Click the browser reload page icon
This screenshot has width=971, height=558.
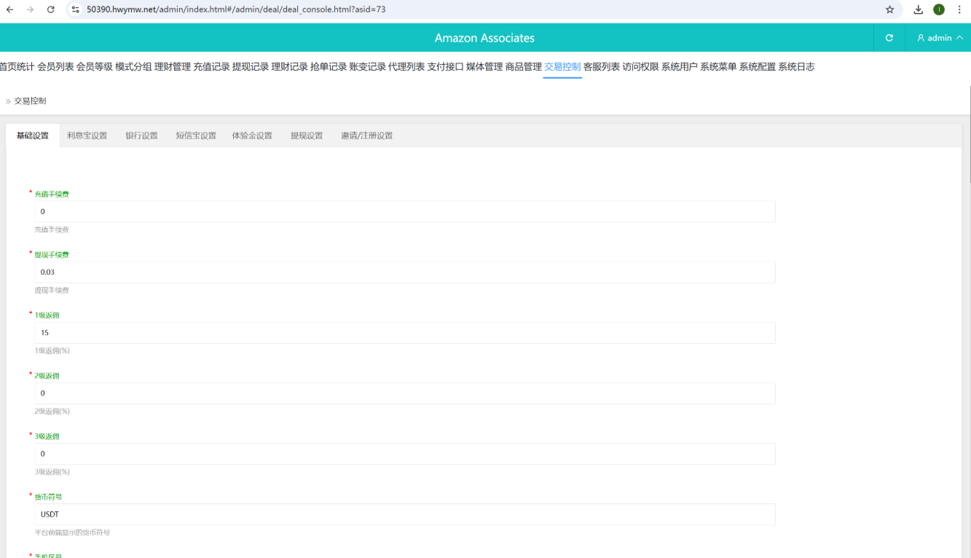pyautogui.click(x=50, y=9)
